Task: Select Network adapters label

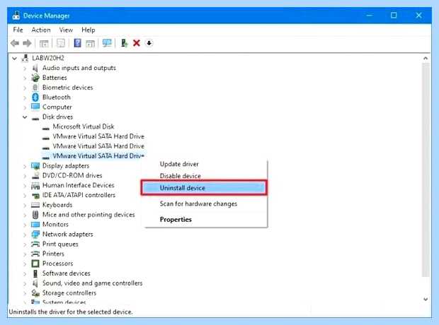Action: (68, 234)
